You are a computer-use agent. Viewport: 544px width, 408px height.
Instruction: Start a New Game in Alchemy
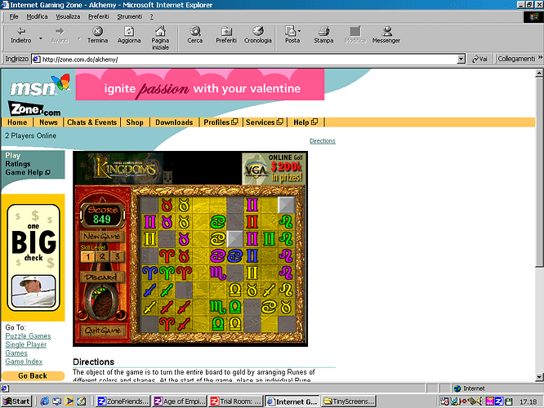(102, 237)
